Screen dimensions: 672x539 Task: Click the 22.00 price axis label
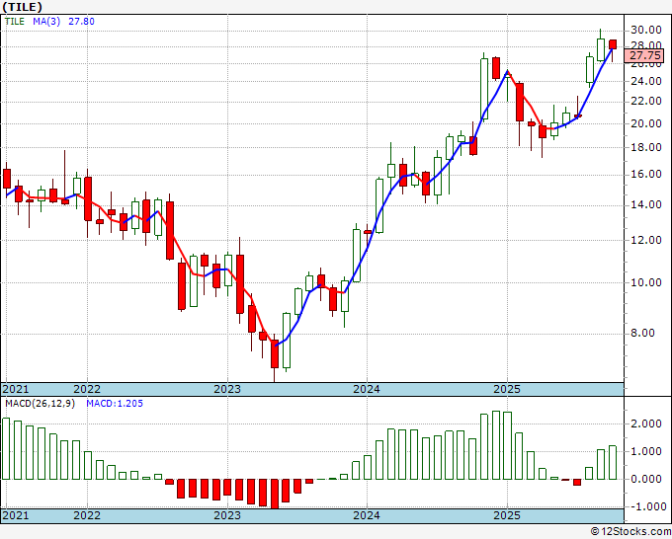645,101
